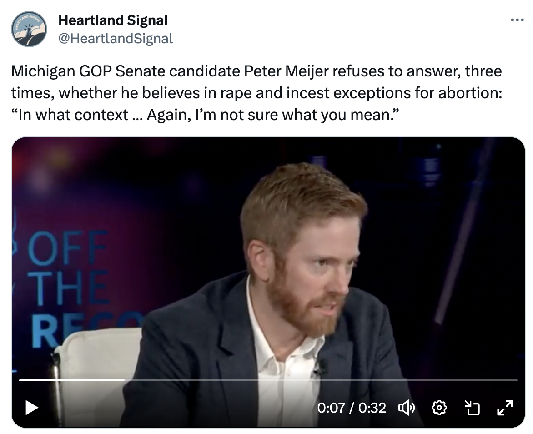This screenshot has height=434, width=533.
Task: Open the @HeartlandSignal handle link
Action: tap(116, 39)
